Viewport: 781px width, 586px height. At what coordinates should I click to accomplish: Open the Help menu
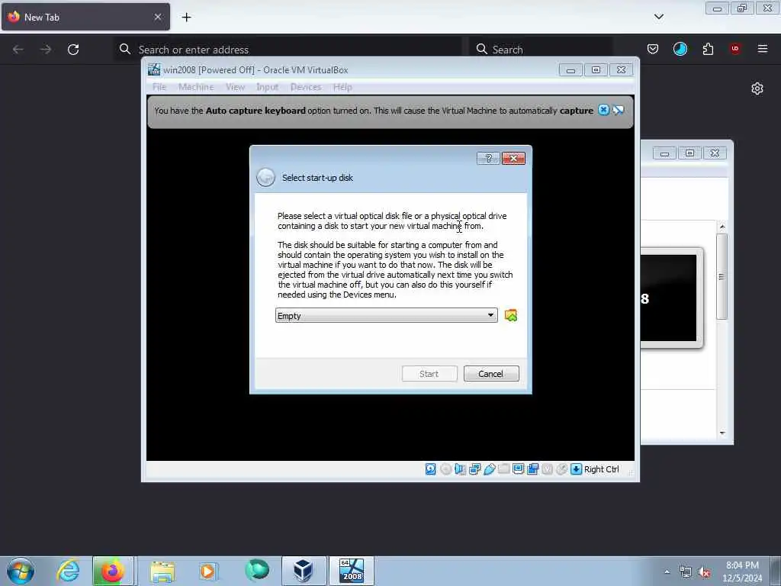pyautogui.click(x=342, y=87)
